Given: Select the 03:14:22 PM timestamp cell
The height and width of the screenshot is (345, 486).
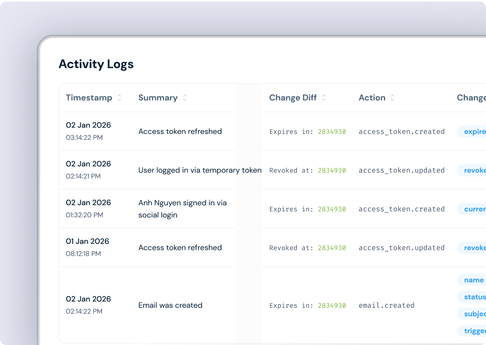Looking at the screenshot, I should coord(88,131).
